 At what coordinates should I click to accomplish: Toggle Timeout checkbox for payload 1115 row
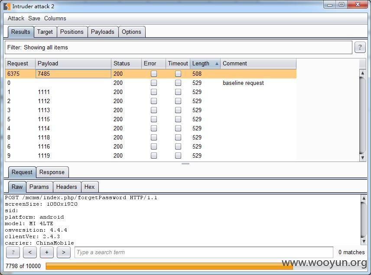(x=178, y=119)
